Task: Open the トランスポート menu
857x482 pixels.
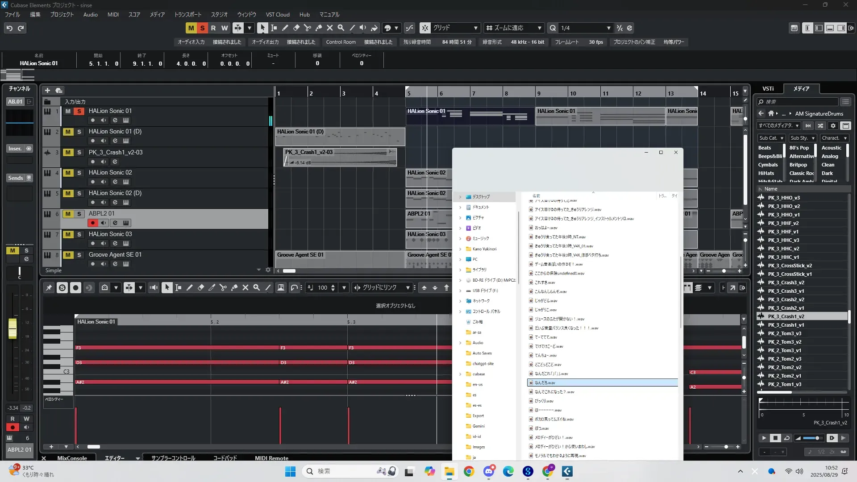Action: 187,14
